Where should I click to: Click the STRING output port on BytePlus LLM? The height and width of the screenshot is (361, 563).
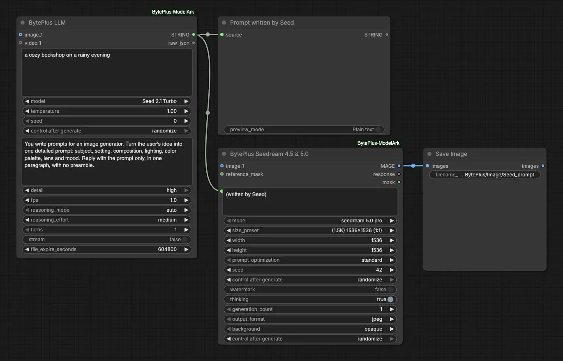(x=194, y=34)
